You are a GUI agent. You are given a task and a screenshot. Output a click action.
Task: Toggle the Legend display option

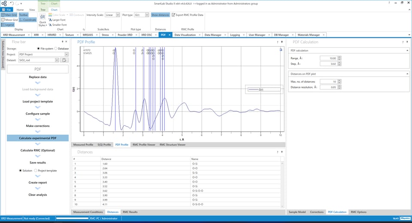click(8, 25)
